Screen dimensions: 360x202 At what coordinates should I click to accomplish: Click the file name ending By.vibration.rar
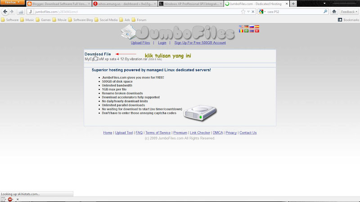116,59
